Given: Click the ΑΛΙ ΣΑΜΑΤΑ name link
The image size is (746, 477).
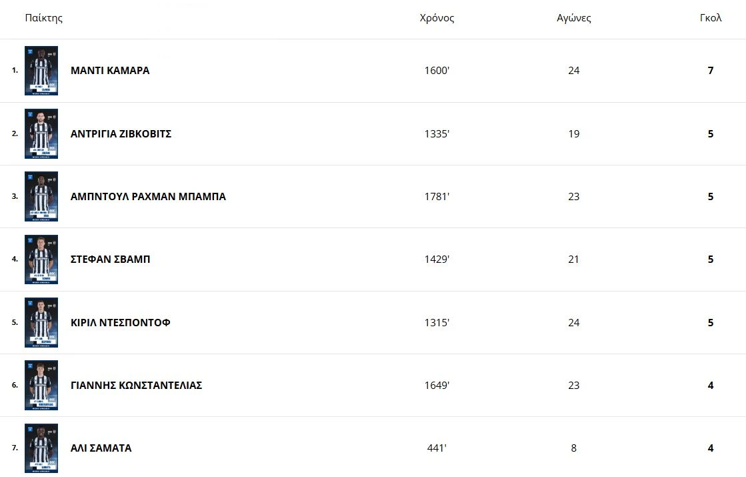Looking at the screenshot, I should point(101,448).
